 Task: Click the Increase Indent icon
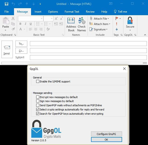coord(61,24)
